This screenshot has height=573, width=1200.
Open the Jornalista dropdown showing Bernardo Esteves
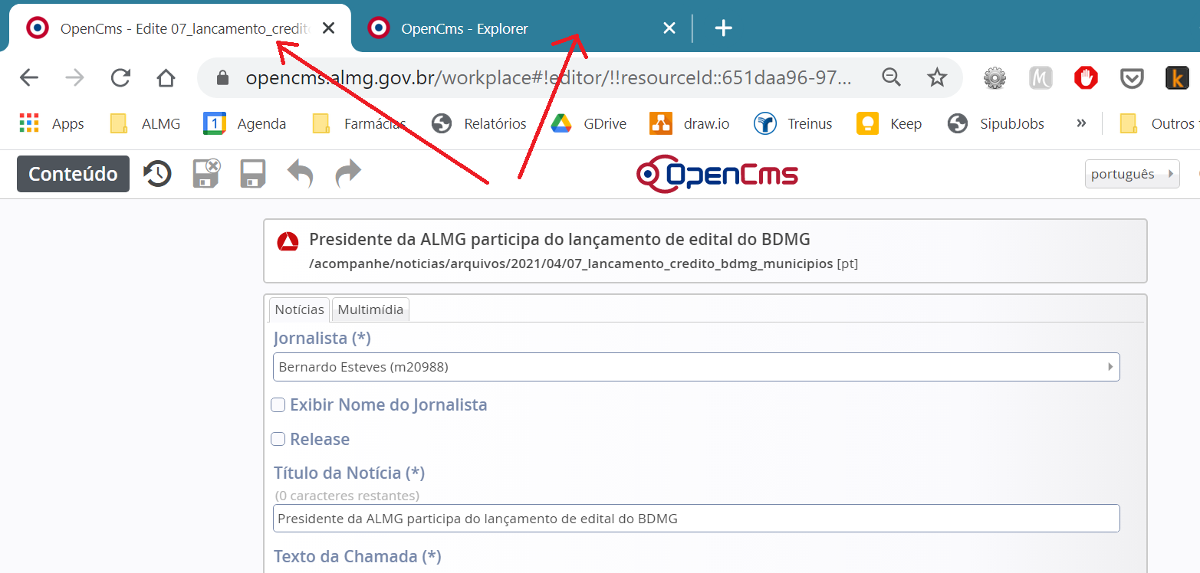click(x=695, y=367)
